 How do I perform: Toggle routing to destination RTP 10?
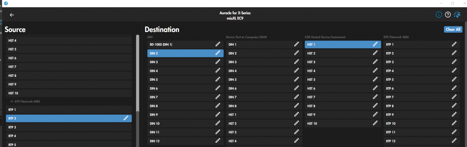point(421,124)
